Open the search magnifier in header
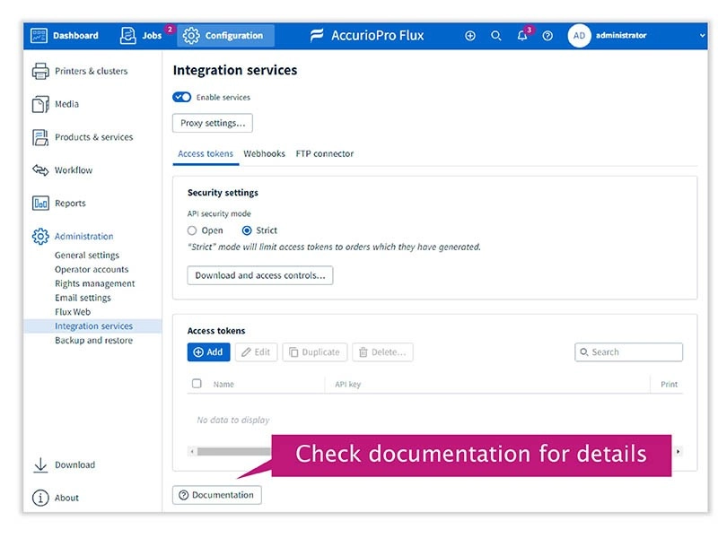The height and width of the screenshot is (538, 718). [496, 36]
